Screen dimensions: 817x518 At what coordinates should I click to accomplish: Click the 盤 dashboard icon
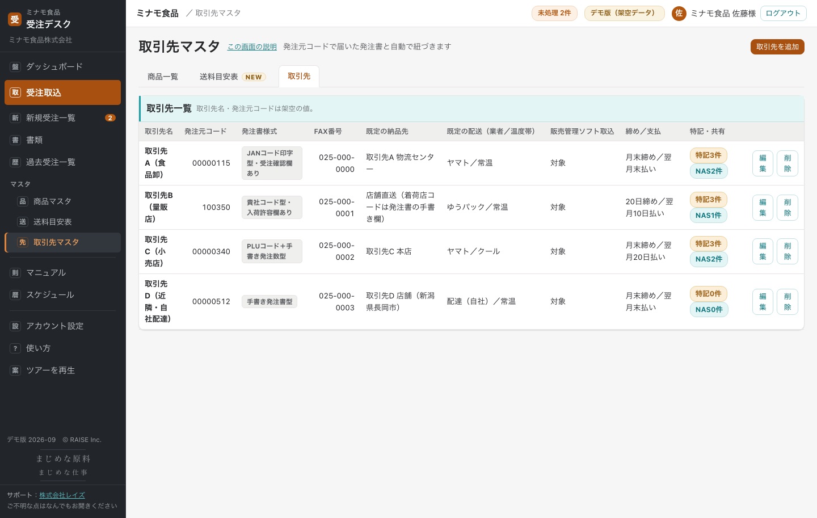15,67
